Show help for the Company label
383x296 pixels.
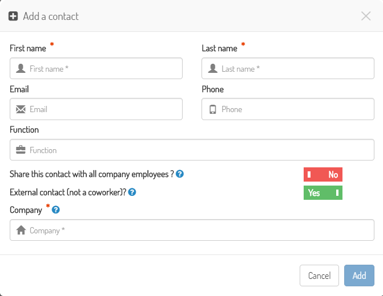tap(56, 209)
